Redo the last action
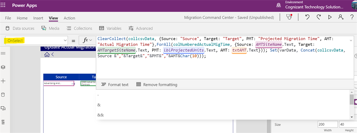The height and width of the screenshot is (133, 357). [x=319, y=17]
